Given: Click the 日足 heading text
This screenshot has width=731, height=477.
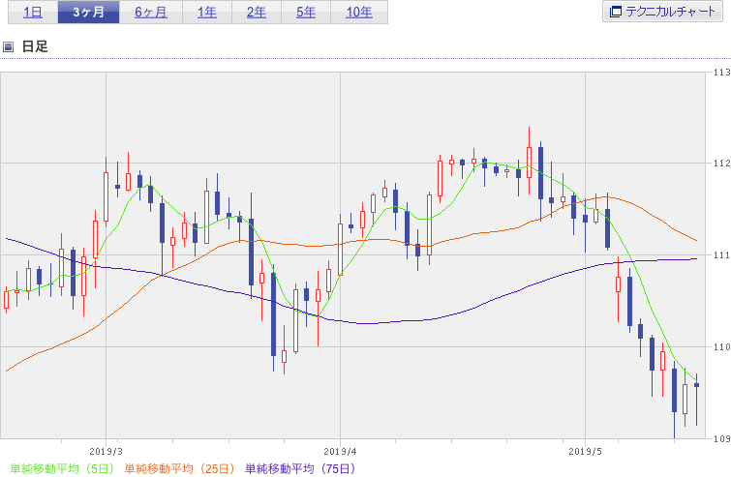Looking at the screenshot, I should click(35, 46).
